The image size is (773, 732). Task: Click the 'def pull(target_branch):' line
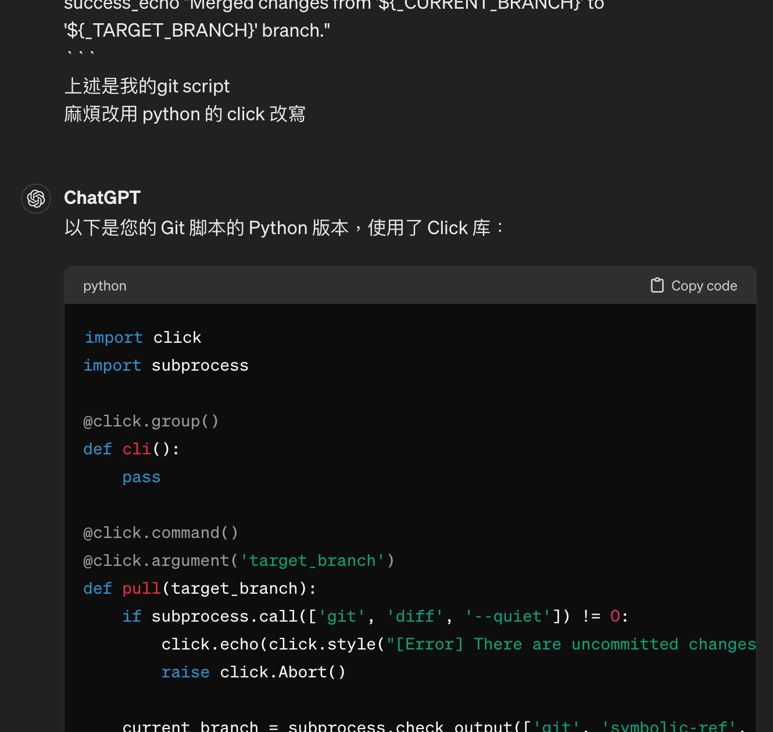point(200,589)
